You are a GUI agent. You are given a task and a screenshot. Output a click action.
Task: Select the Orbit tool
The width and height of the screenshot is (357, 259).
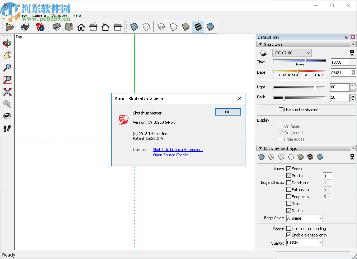7,43
